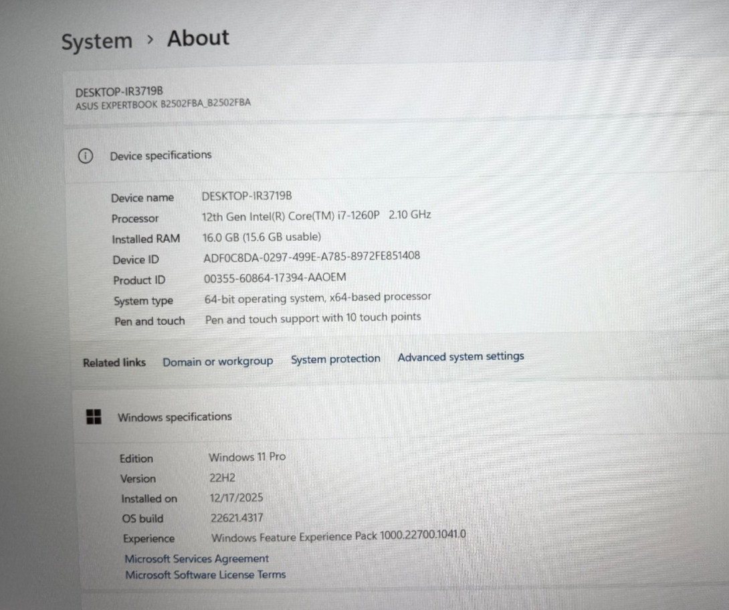Image resolution: width=729 pixels, height=610 pixels.
Task: Click the OS build value 22621.4317
Action: [x=237, y=518]
